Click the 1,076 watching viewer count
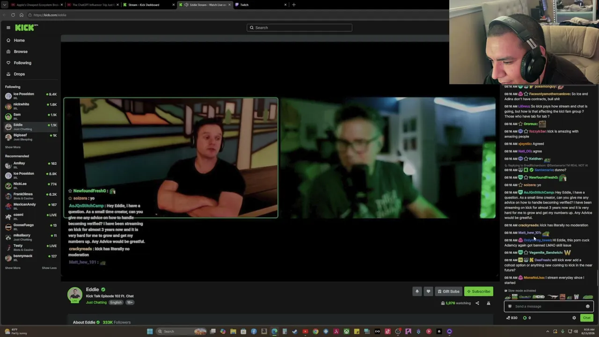This screenshot has width=599, height=337. click(456, 303)
